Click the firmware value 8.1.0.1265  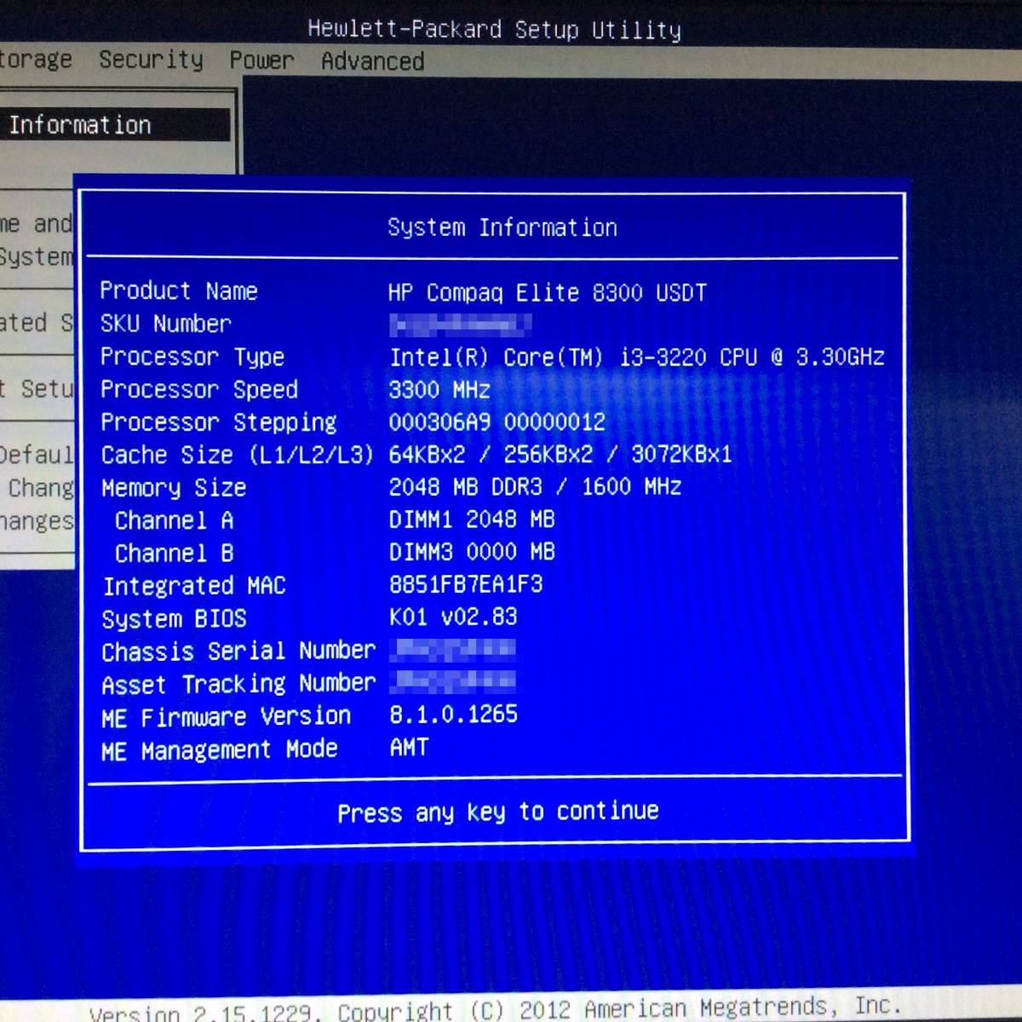[453, 715]
